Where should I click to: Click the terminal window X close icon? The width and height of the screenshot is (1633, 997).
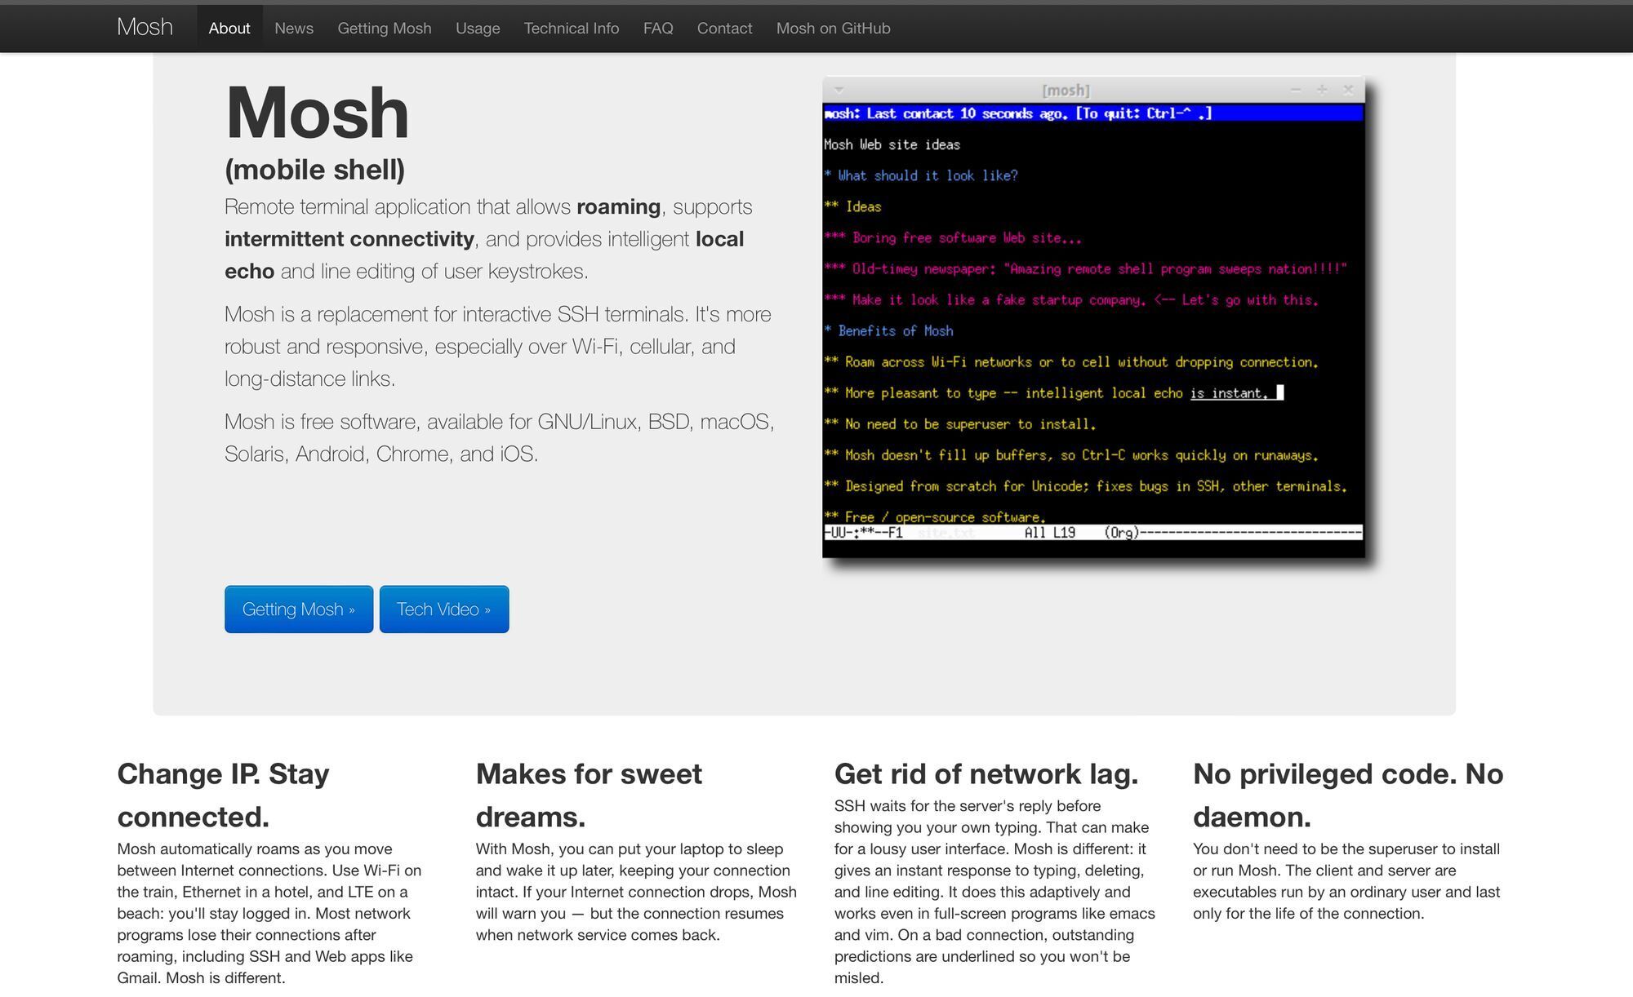click(1348, 90)
